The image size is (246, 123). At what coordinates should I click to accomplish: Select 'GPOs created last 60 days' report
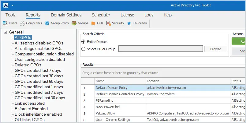point(39,81)
